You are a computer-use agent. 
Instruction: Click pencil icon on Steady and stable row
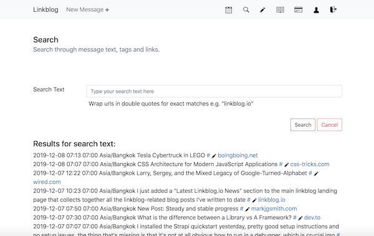247,209
